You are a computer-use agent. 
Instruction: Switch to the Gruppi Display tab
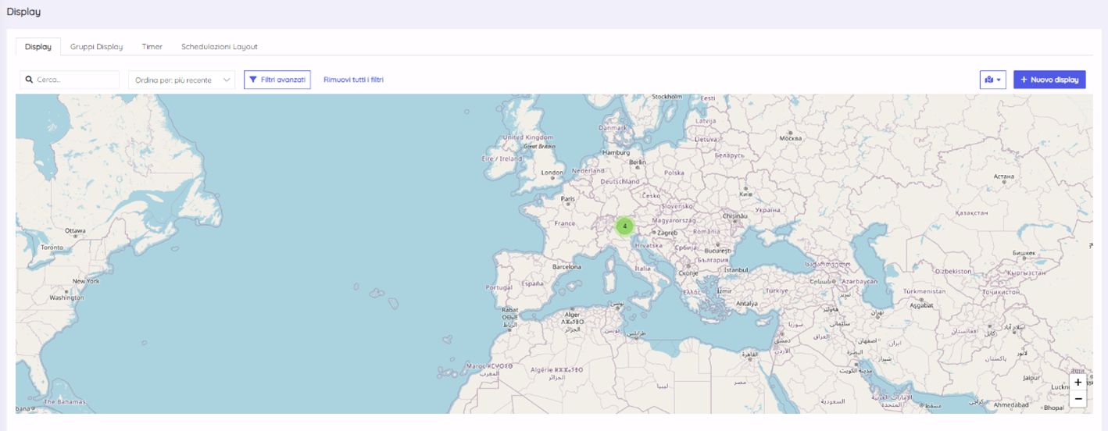[x=96, y=47]
